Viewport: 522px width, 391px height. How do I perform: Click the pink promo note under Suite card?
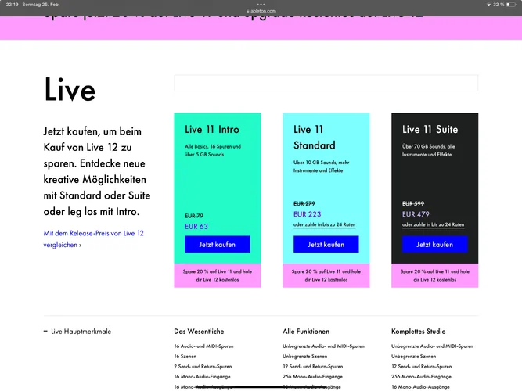click(435, 275)
